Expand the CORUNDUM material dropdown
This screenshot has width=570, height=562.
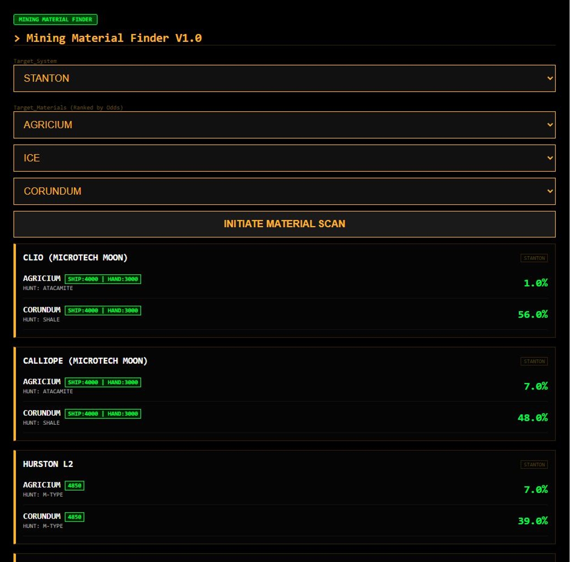tap(284, 191)
